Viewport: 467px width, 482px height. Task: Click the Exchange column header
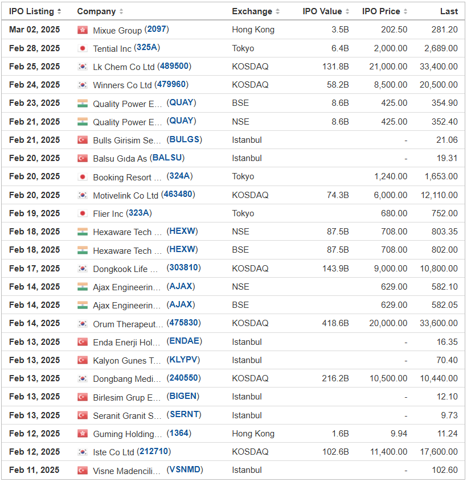point(252,11)
